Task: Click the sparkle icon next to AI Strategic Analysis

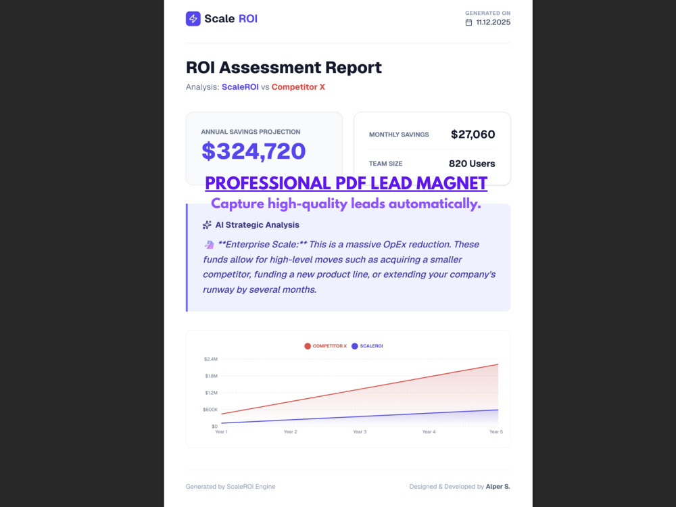Action: coord(207,225)
